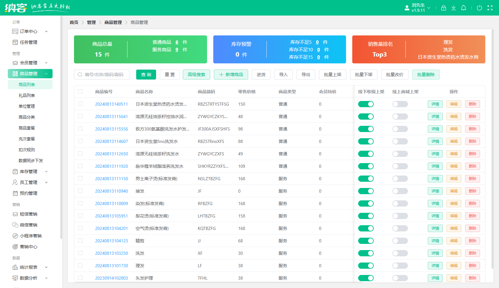This screenshot has width=499, height=288.
Task: Click the 编号/名称/简码/副码 search field
Action: [x=102, y=75]
